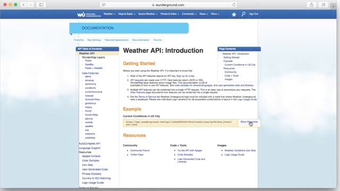This screenshot has height=191, width=340.
Task: Expand the More nav dropdown
Action: click(x=215, y=14)
